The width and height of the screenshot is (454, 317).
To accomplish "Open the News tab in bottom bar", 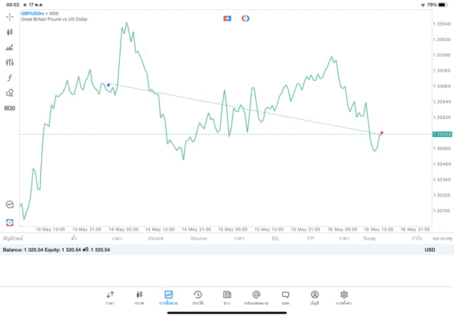I will 227,297.
